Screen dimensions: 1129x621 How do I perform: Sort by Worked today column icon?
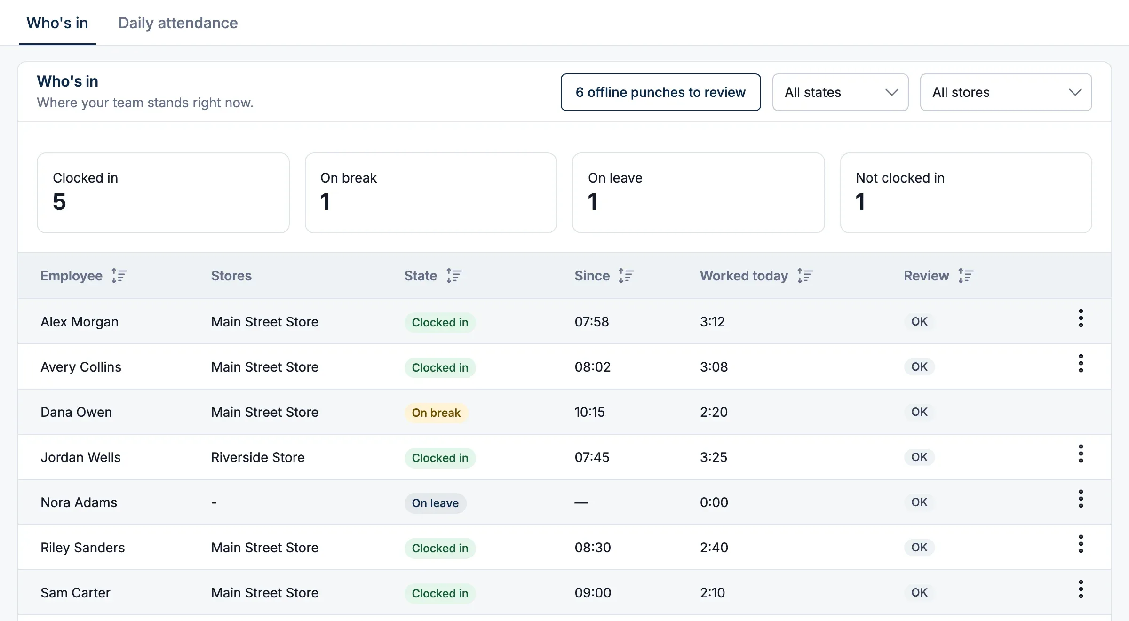[805, 276]
